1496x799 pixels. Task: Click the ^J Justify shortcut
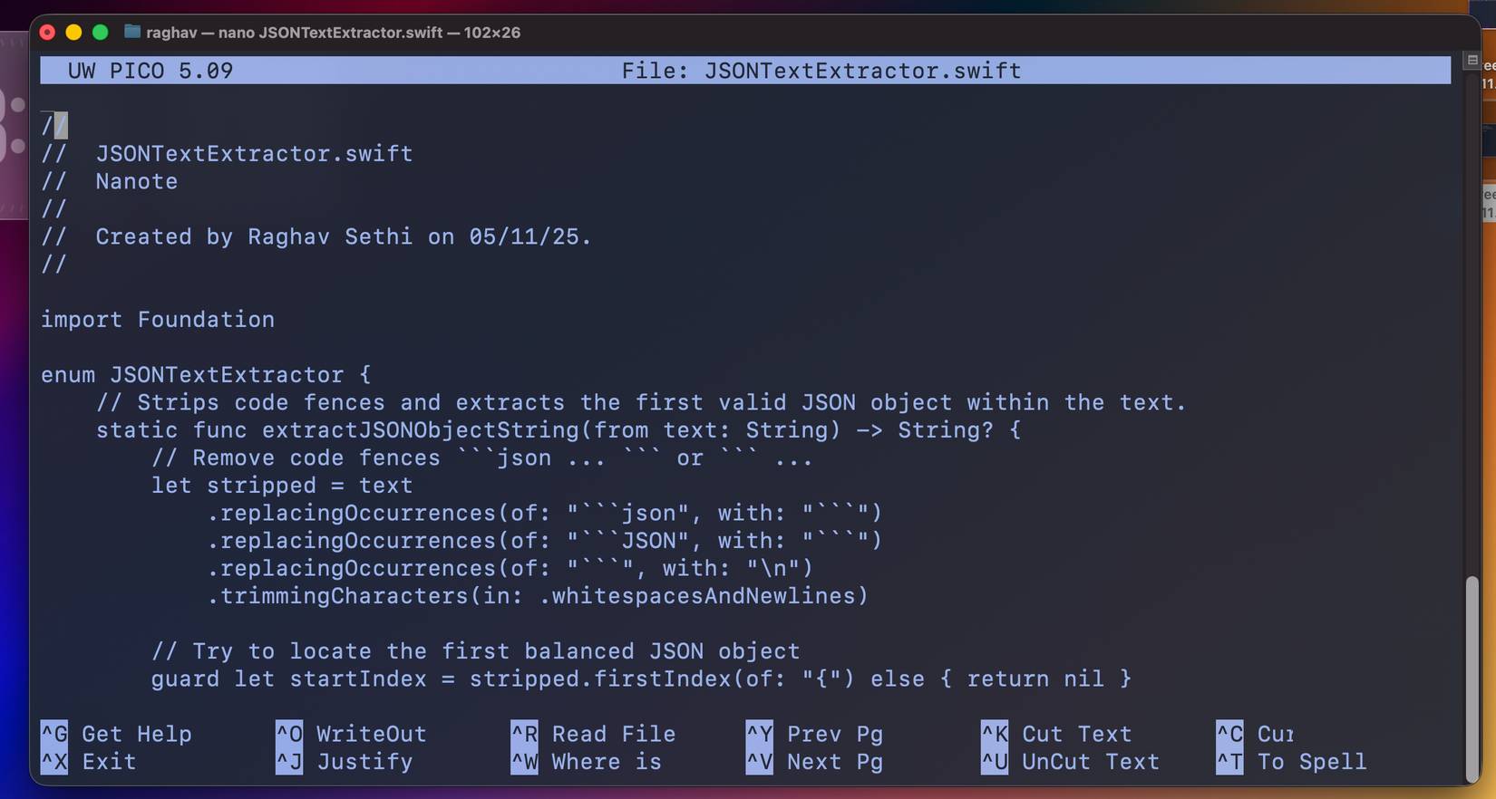(344, 762)
